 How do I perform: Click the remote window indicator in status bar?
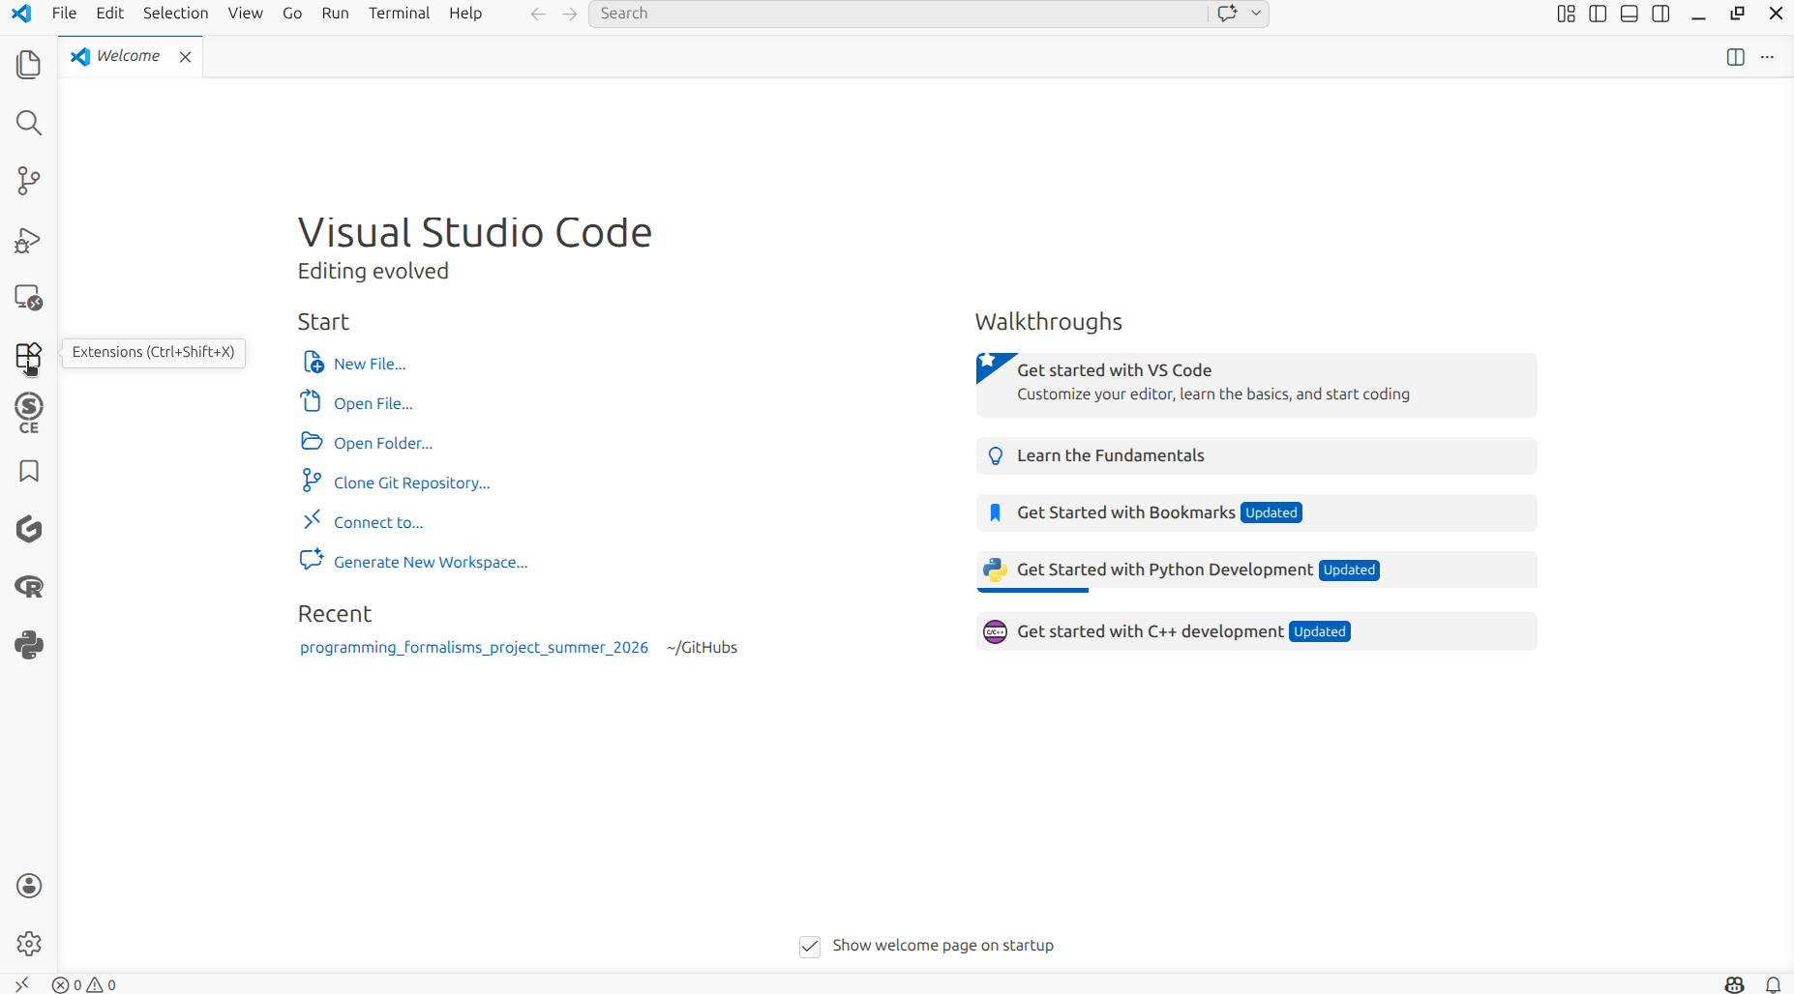(21, 984)
